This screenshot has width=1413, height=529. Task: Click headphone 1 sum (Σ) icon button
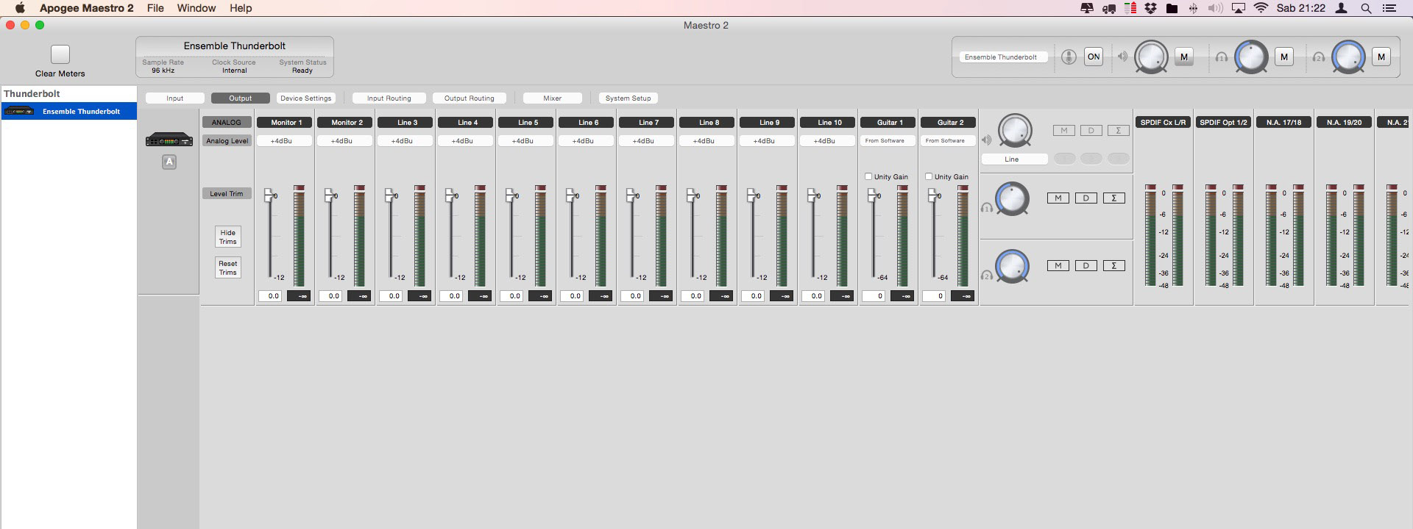[1113, 198]
